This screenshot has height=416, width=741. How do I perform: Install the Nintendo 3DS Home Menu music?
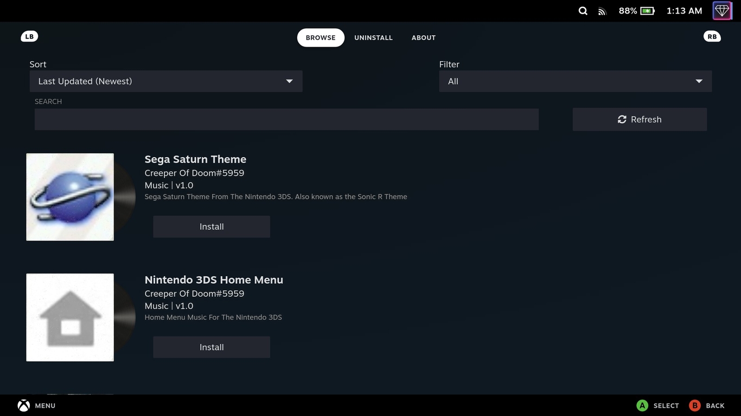tap(211, 347)
